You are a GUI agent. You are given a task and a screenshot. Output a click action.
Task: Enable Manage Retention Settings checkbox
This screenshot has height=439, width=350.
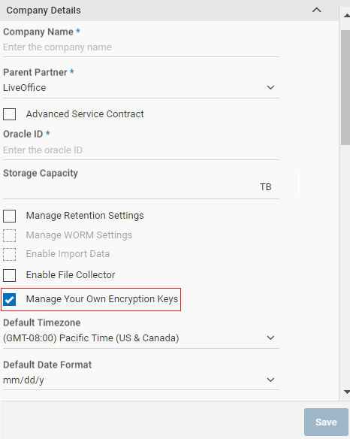(x=9, y=216)
